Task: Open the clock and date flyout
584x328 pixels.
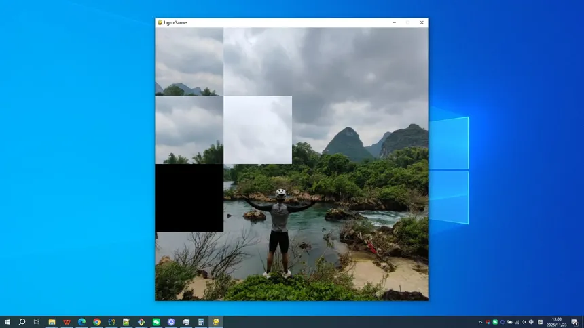Action: (x=556, y=322)
